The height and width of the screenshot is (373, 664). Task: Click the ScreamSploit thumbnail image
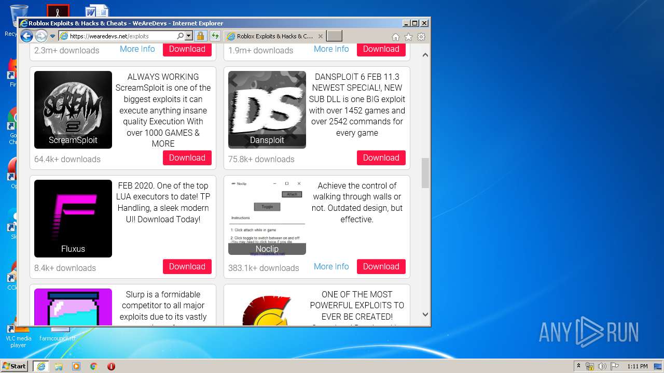point(73,110)
